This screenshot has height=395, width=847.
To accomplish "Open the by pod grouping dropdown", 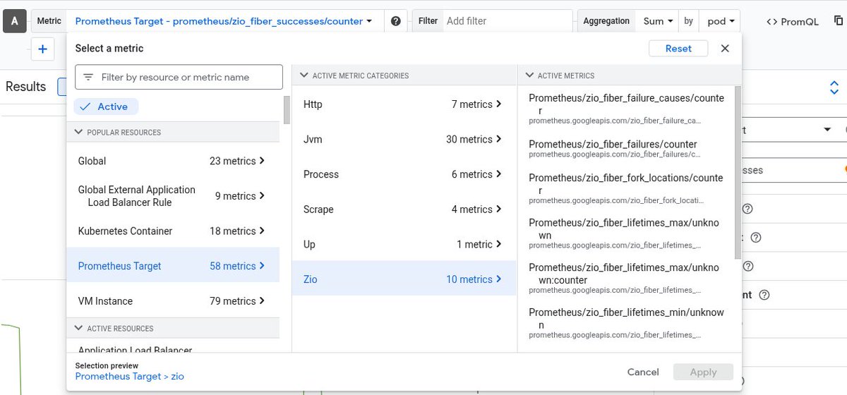I will pyautogui.click(x=721, y=21).
